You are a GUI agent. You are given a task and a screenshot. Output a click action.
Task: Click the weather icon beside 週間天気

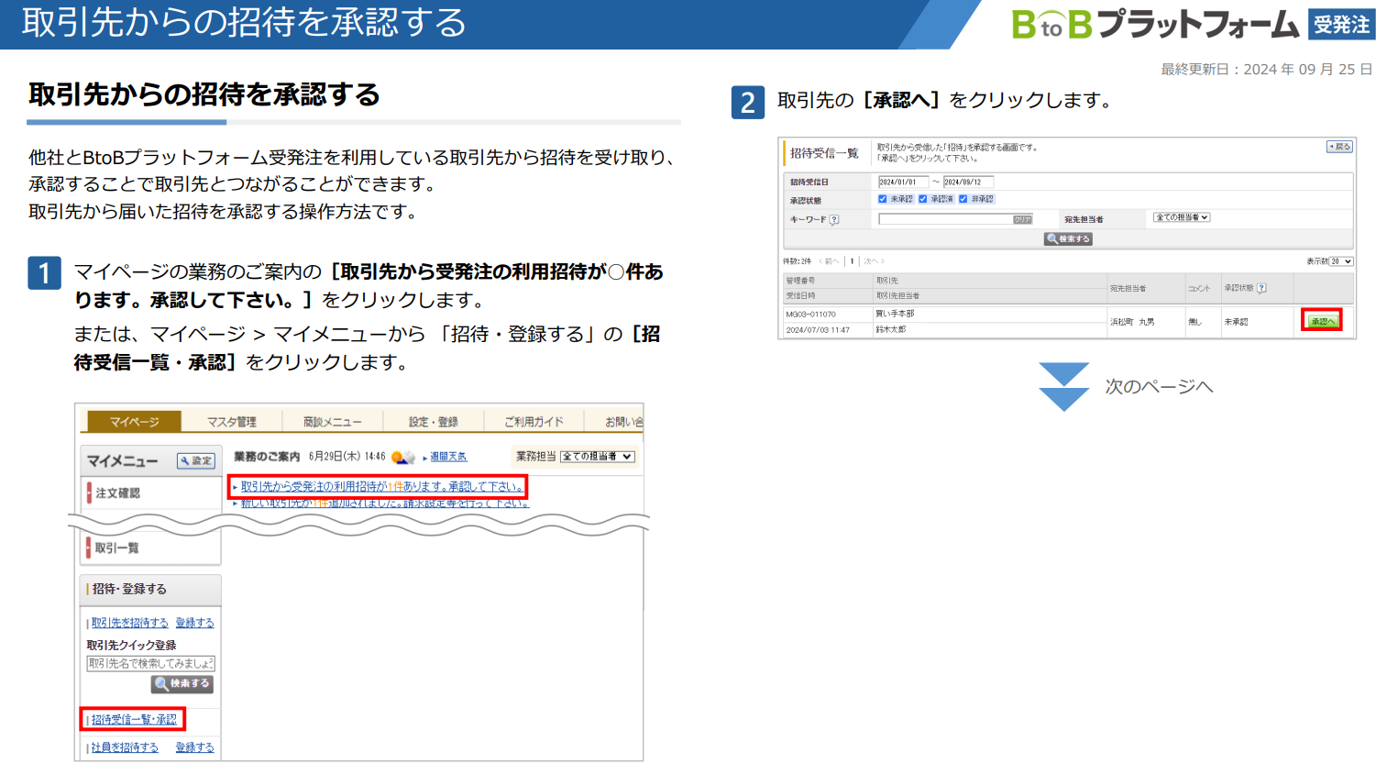pos(403,457)
